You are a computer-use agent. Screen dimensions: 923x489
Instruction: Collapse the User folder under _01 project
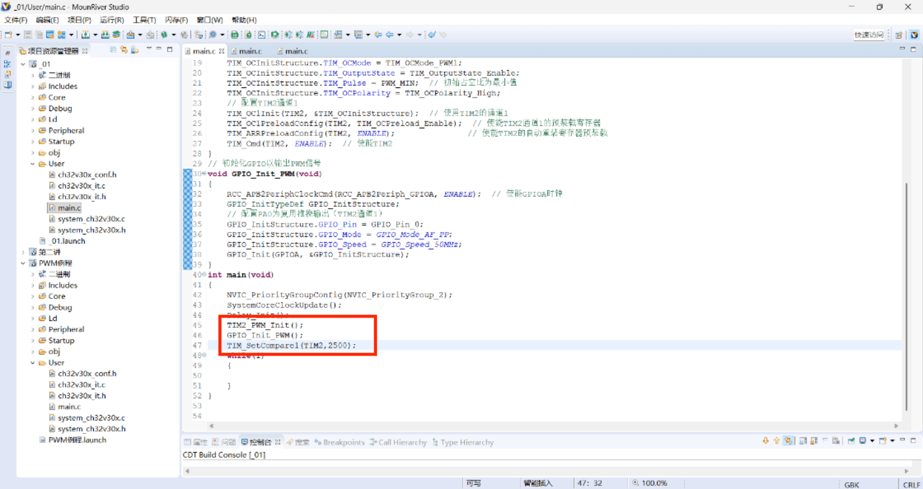[x=33, y=164]
